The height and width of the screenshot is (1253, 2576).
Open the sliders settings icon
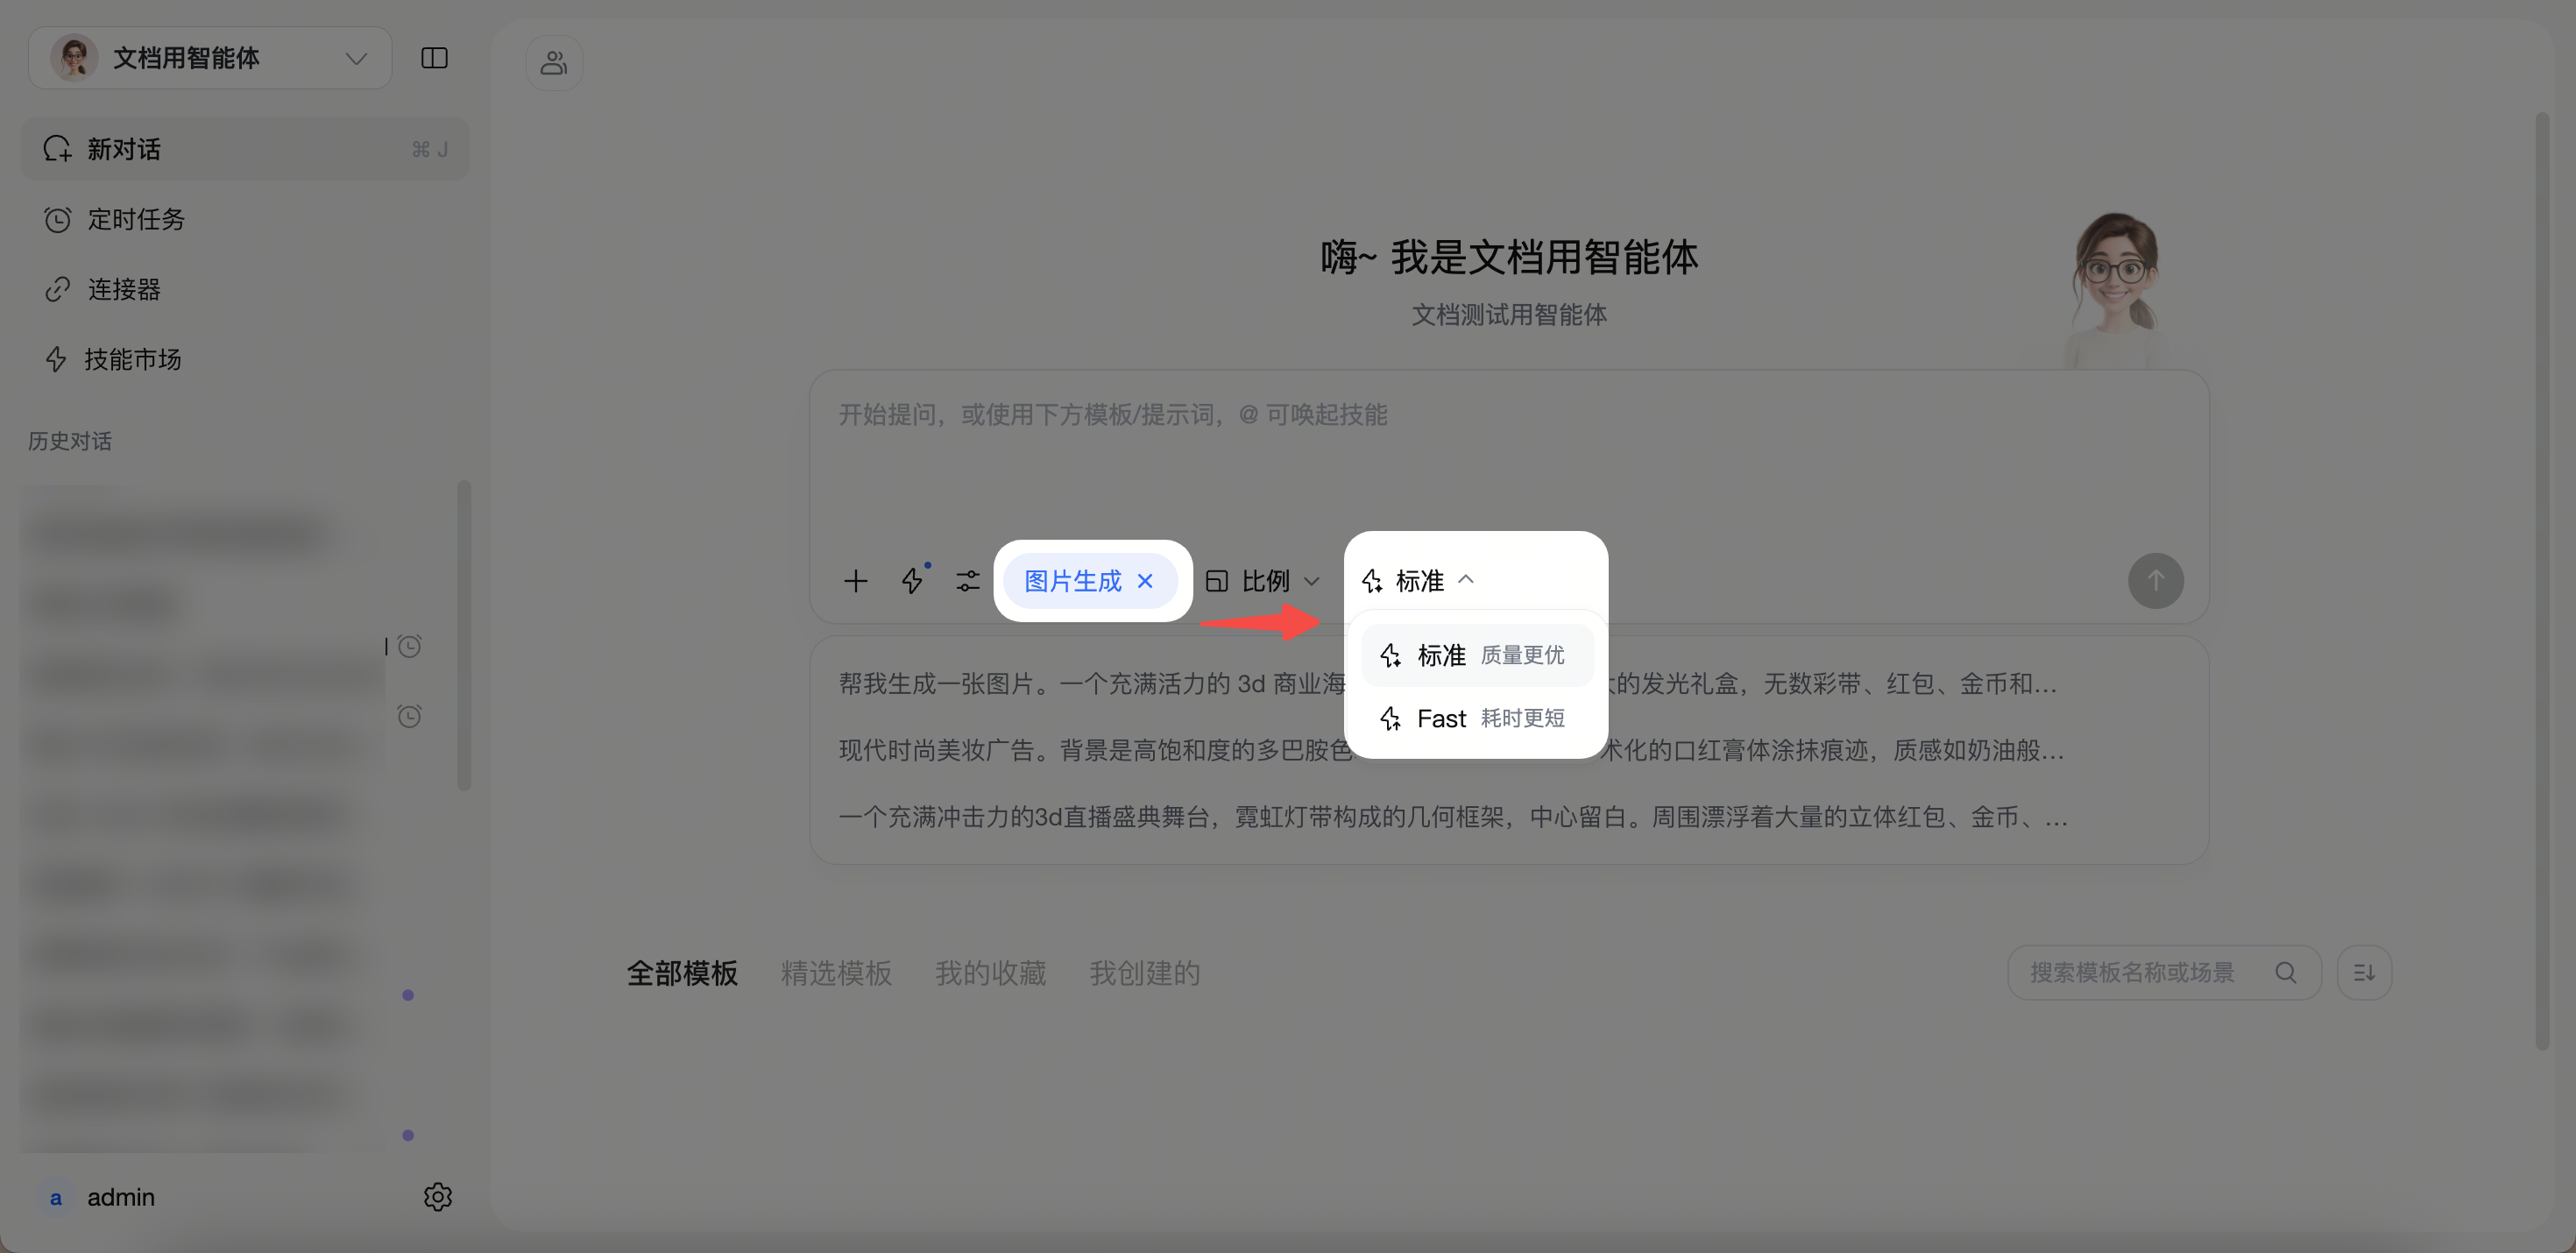click(x=968, y=581)
